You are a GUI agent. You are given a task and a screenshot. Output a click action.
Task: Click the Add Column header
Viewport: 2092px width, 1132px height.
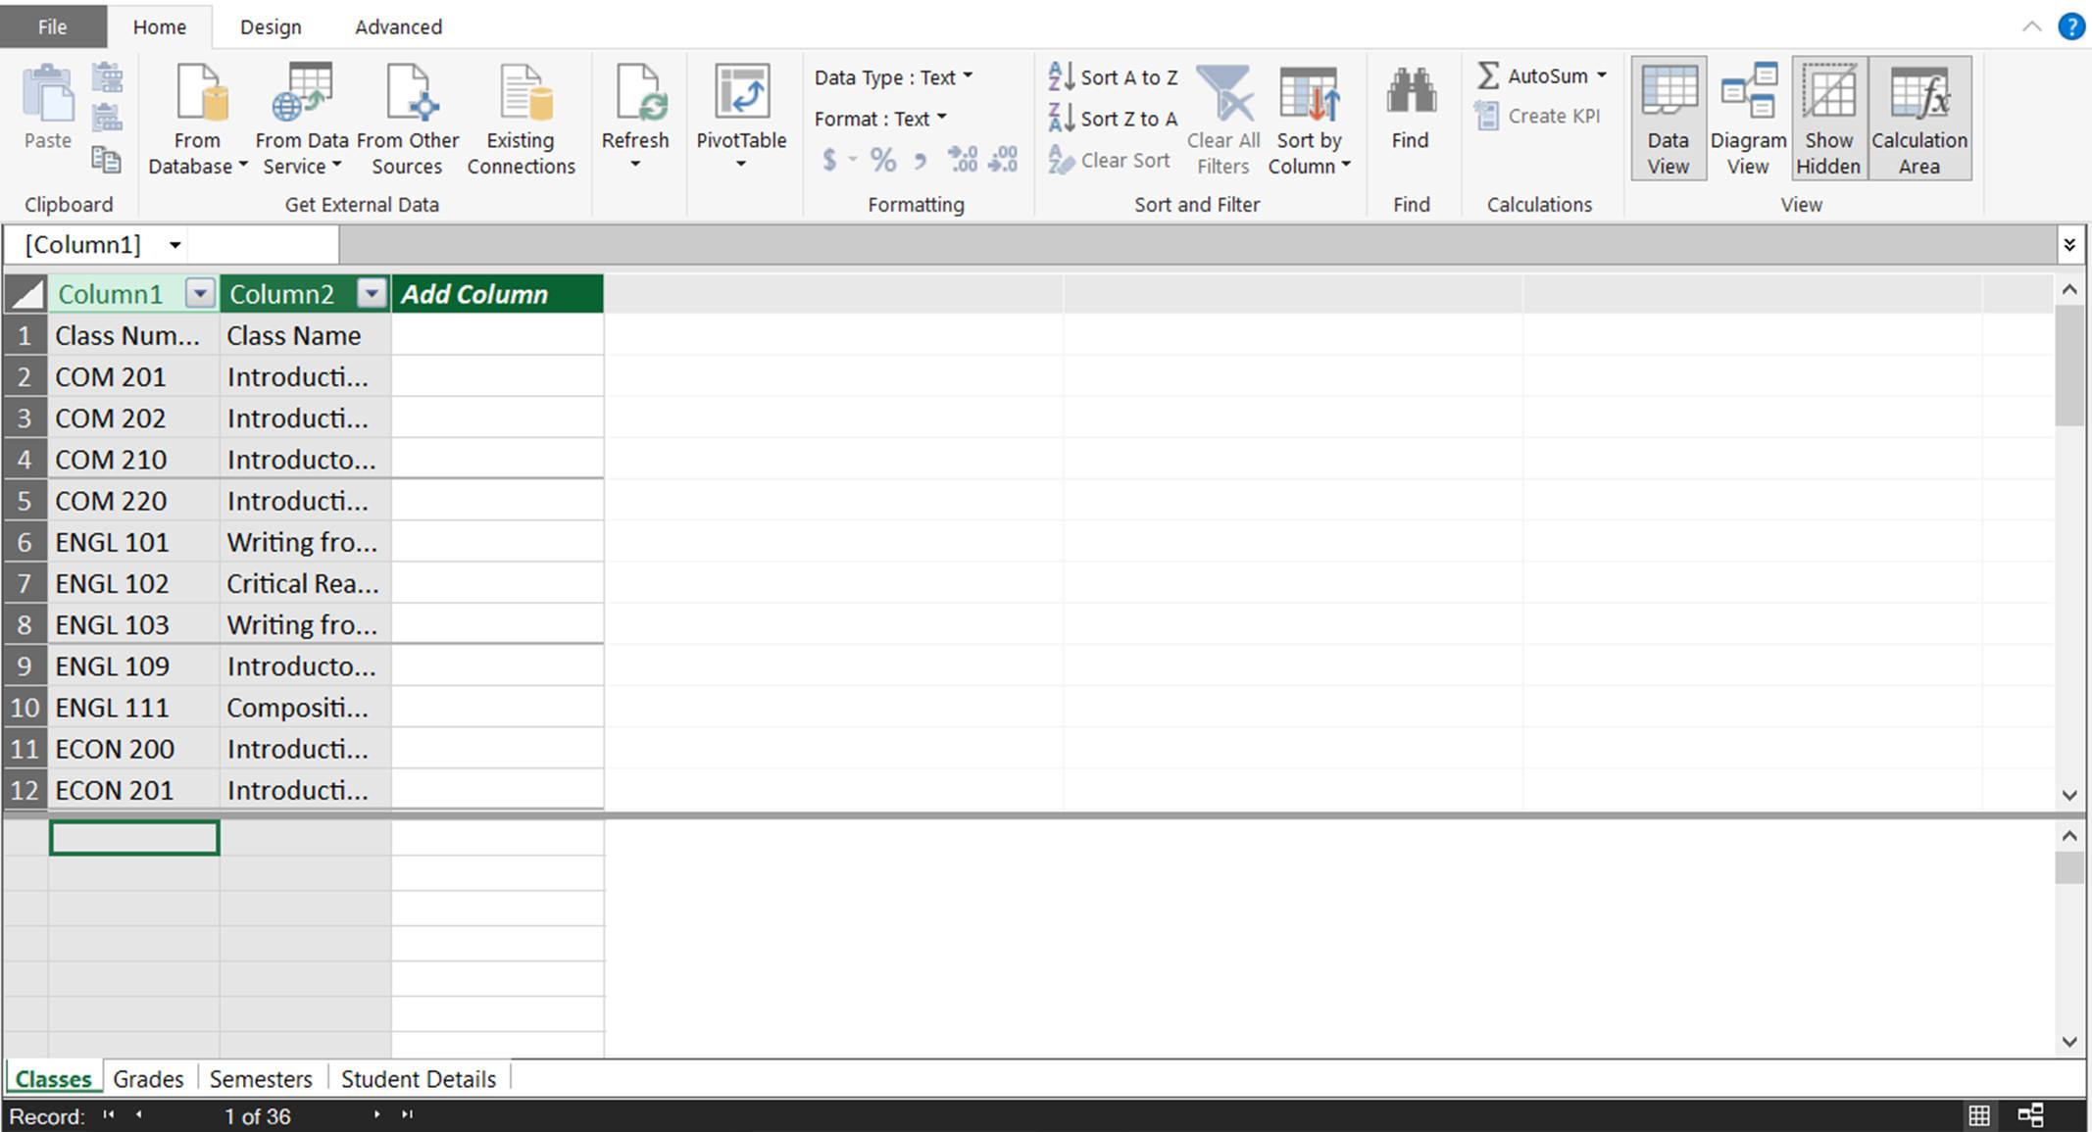[497, 294]
